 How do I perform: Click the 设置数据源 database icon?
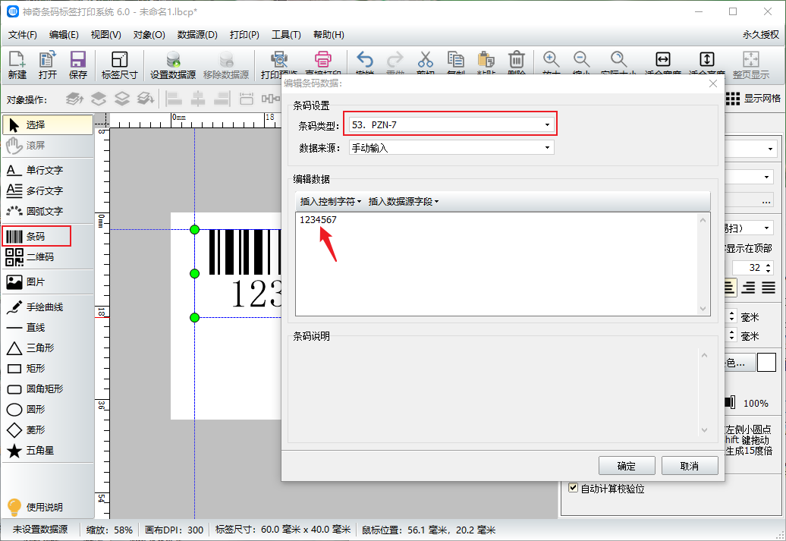(173, 64)
